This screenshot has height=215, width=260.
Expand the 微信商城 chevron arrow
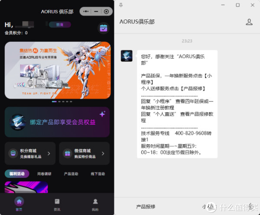click(x=103, y=153)
